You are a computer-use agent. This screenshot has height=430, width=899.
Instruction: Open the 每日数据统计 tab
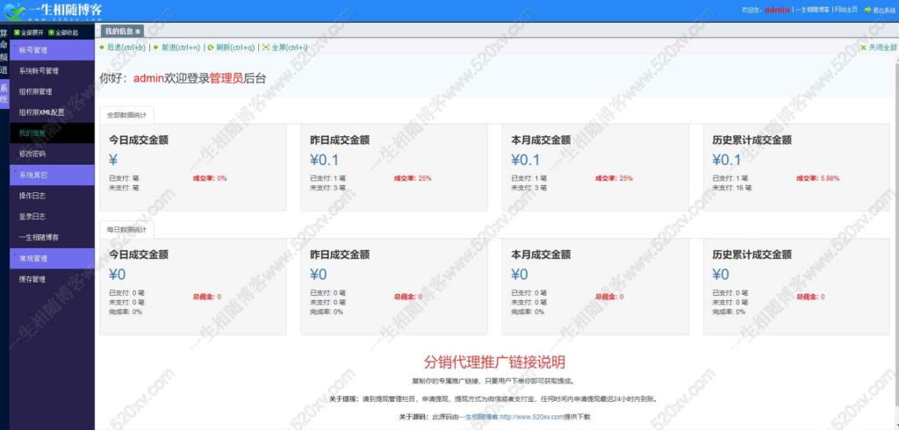point(126,229)
